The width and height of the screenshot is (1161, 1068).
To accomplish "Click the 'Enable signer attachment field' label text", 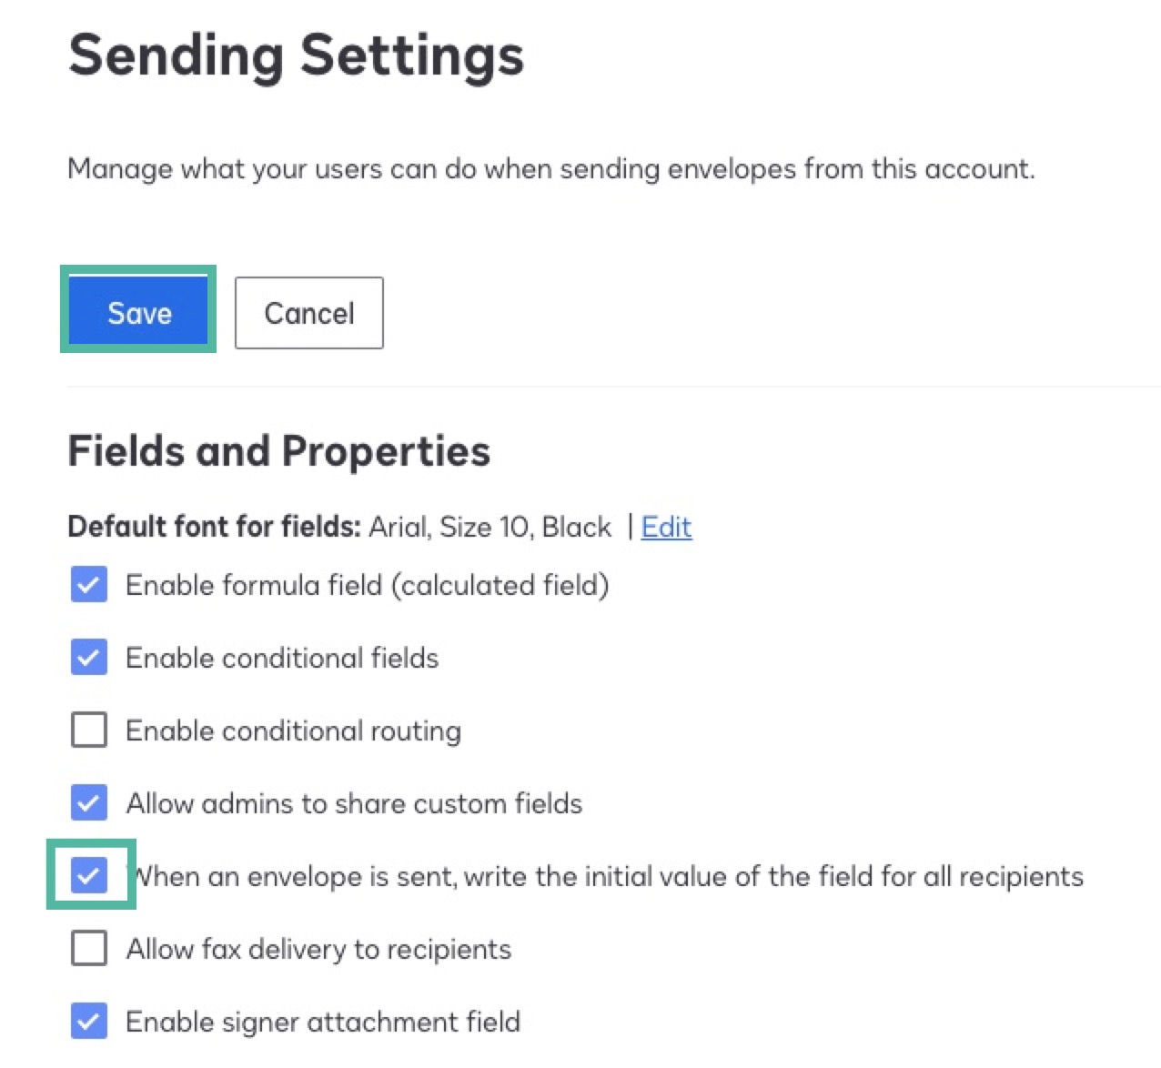I will pos(323,1022).
